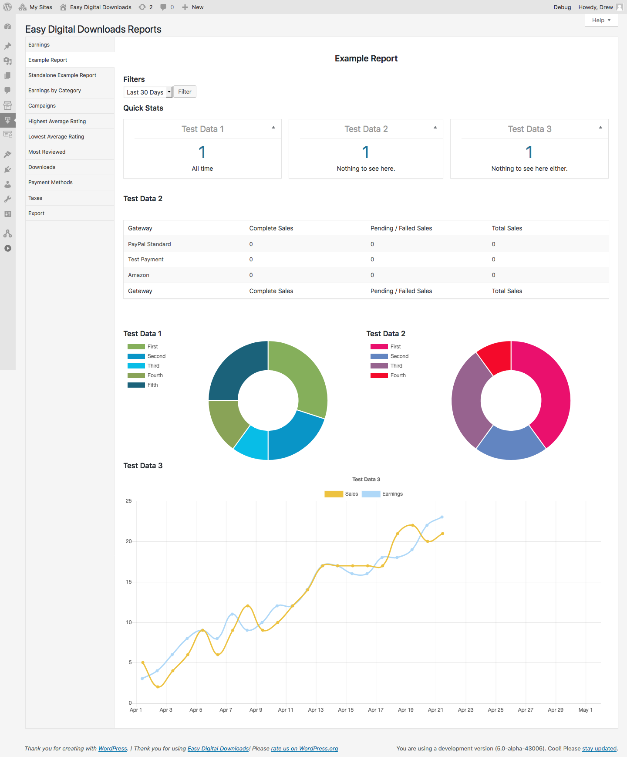Open the Tools wrench sidebar icon

tap(7, 199)
